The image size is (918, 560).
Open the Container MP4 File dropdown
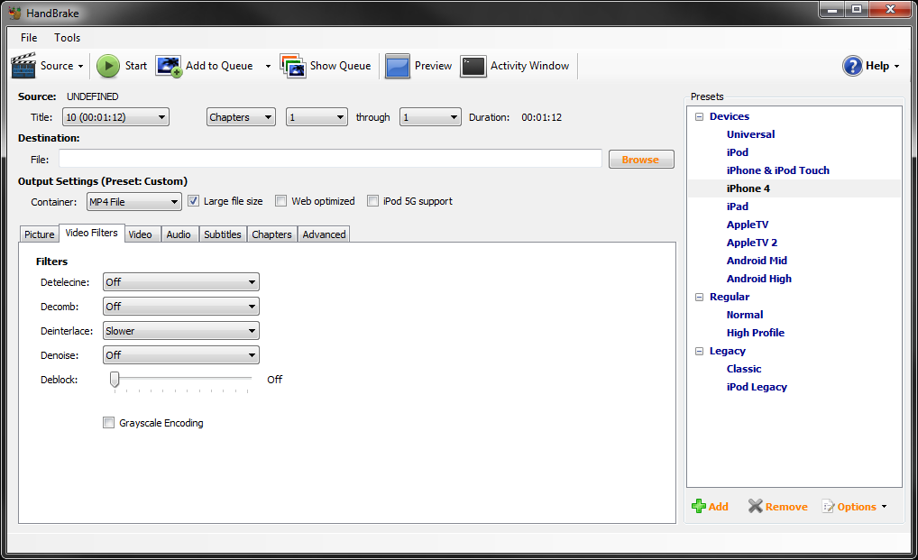tap(134, 202)
